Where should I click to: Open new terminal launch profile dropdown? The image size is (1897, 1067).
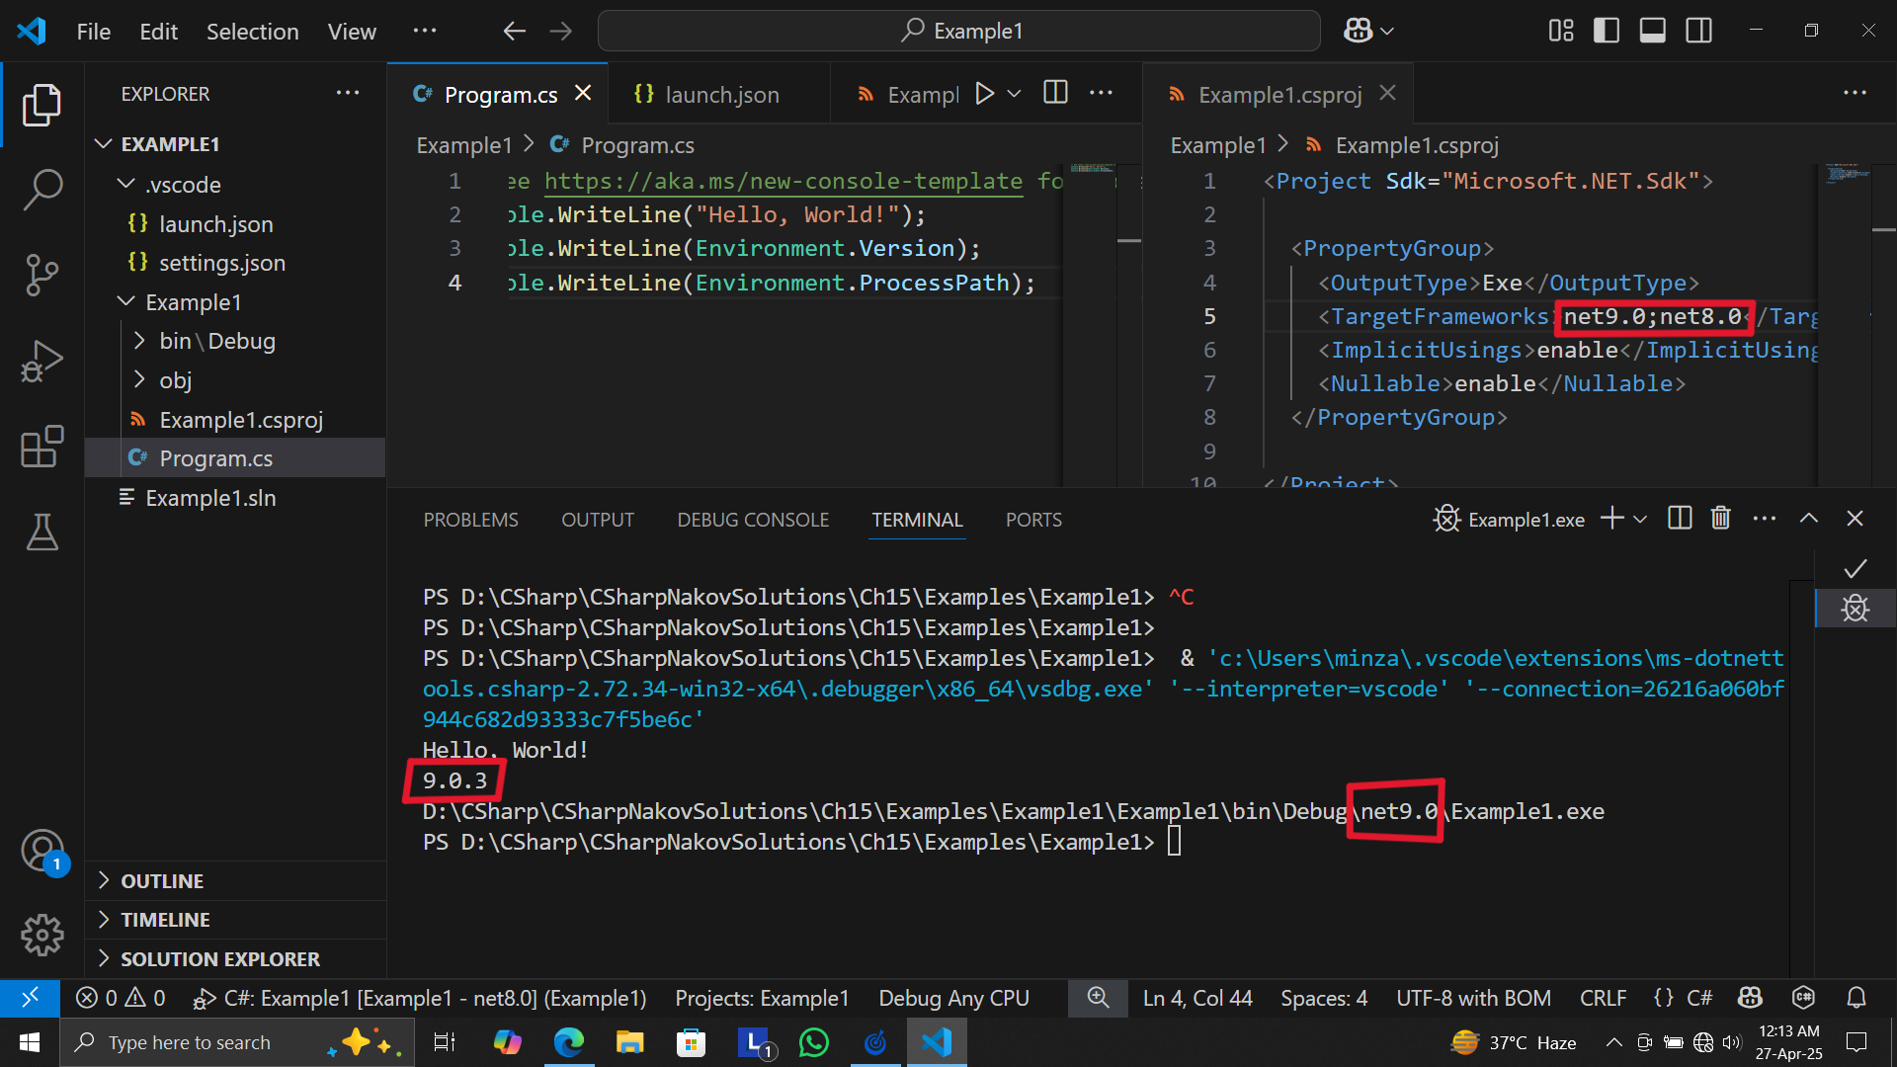click(1641, 519)
